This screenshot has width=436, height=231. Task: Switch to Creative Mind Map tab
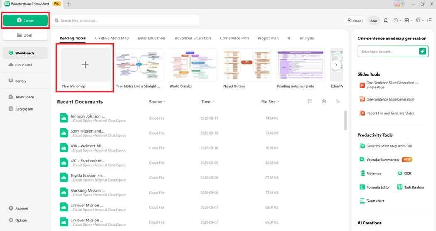(x=112, y=38)
